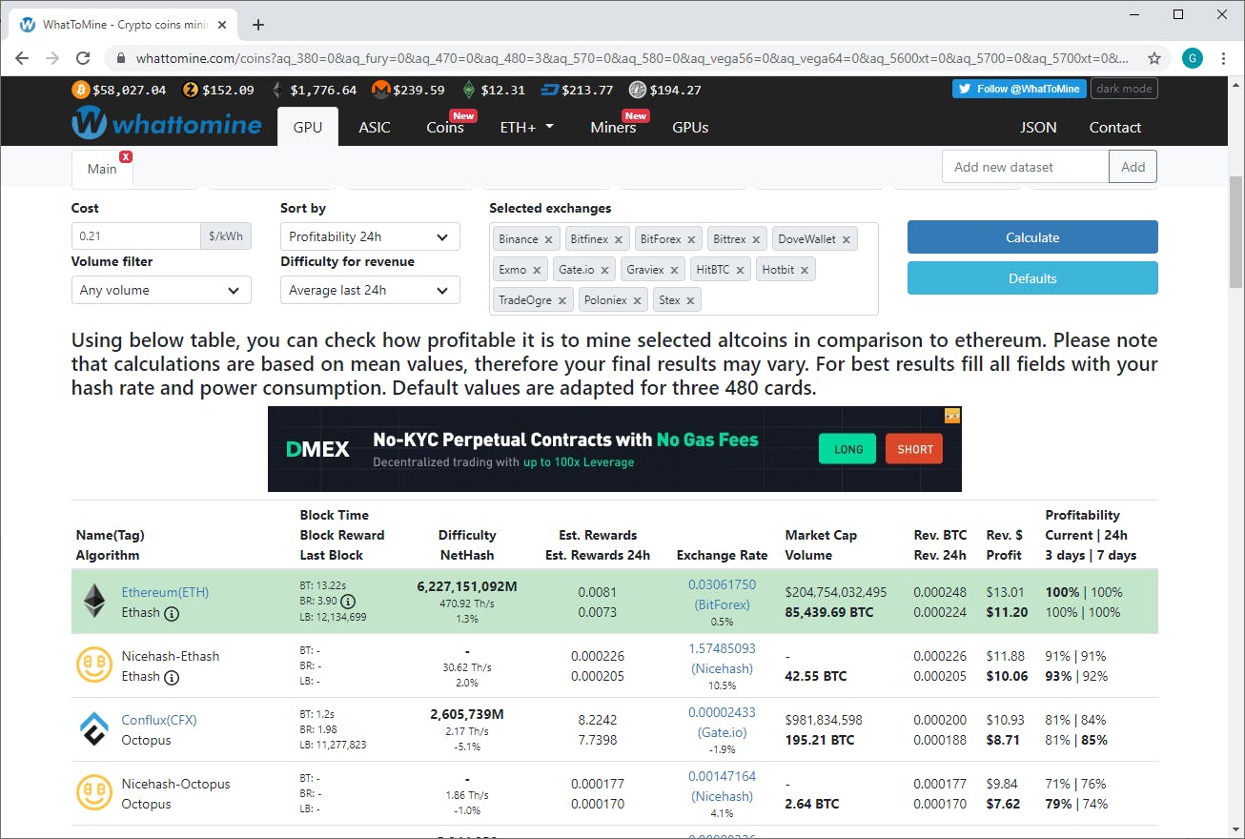Open the Chrome three-dot menu
Viewport: 1245px width, 839px height.
coord(1223,58)
